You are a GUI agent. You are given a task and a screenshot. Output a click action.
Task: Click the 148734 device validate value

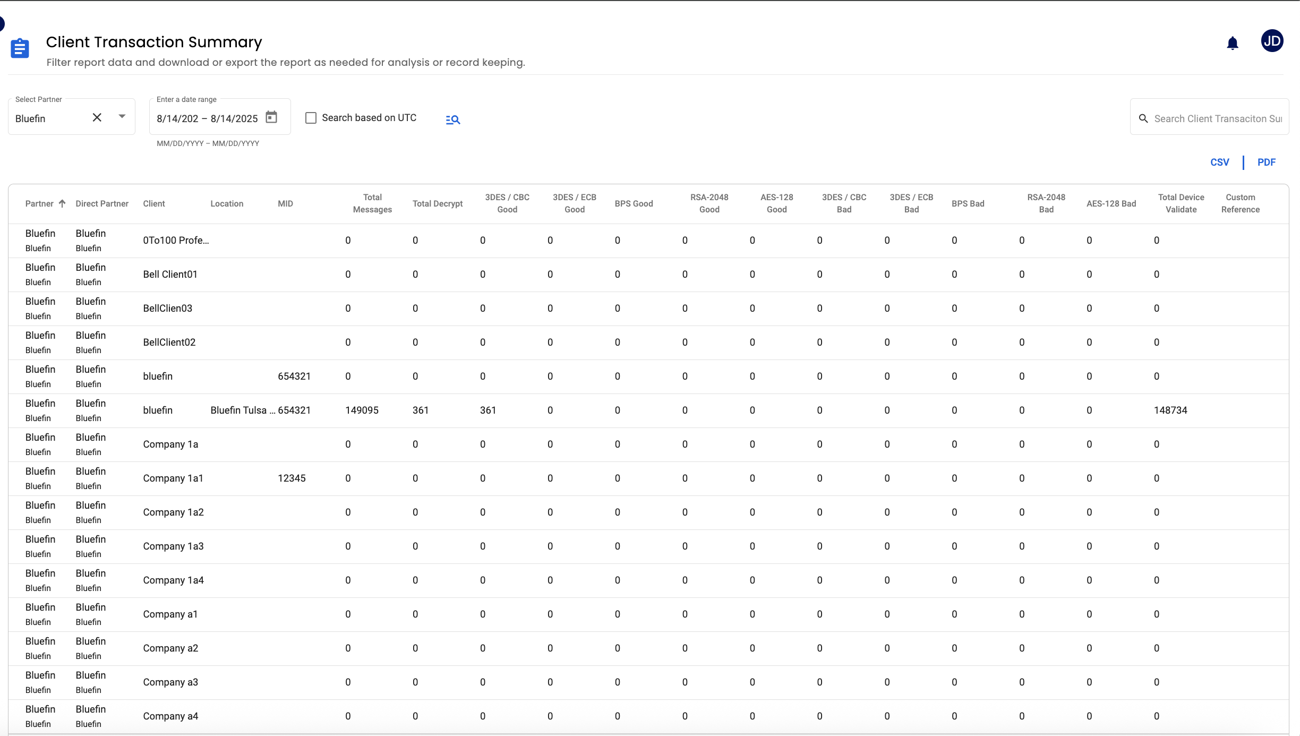(1170, 410)
